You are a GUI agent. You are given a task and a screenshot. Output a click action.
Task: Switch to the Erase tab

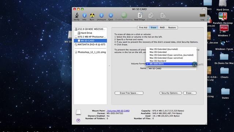tap(154, 27)
